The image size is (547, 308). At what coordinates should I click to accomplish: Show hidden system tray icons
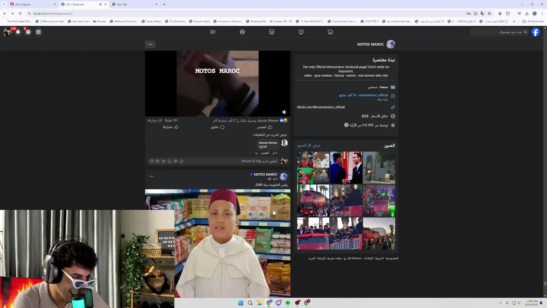click(x=501, y=303)
